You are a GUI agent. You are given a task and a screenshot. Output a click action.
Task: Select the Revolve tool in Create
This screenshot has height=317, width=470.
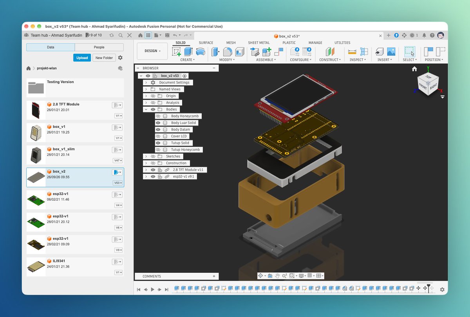tap(200, 51)
